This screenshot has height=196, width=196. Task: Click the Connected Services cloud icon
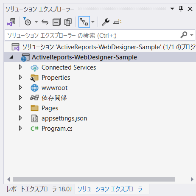pyautogui.click(x=34, y=68)
